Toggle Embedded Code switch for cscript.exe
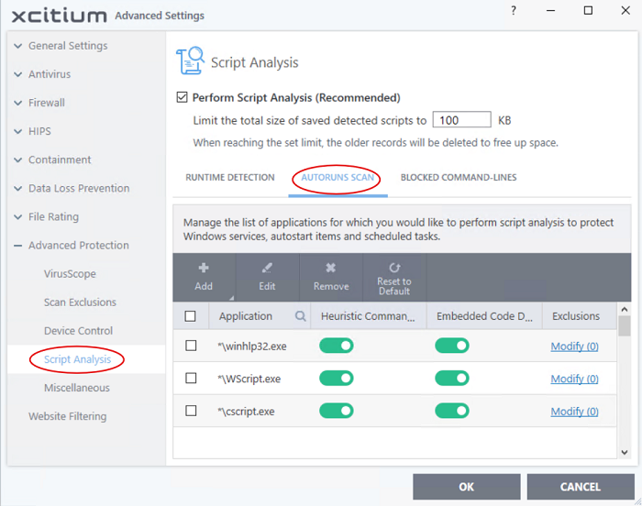 click(452, 411)
